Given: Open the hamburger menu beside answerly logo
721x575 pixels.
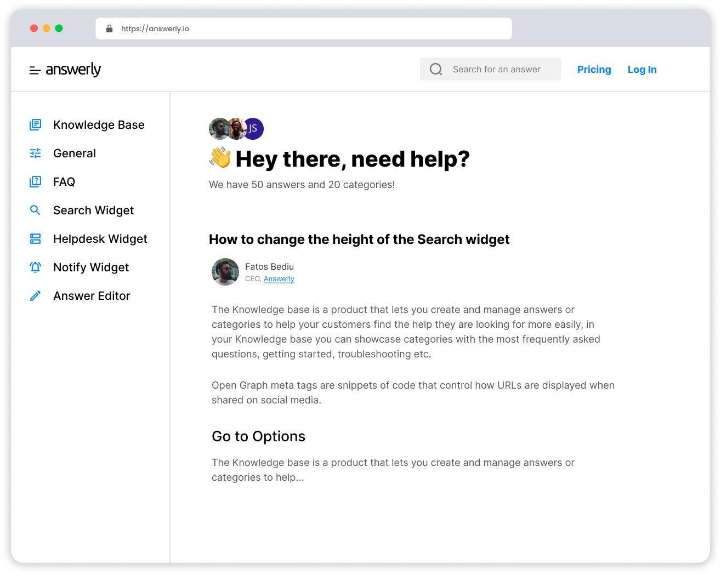Looking at the screenshot, I should pyautogui.click(x=35, y=70).
